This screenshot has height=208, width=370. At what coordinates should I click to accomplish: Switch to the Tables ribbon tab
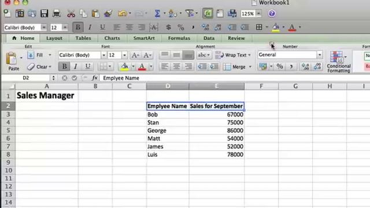click(x=83, y=38)
